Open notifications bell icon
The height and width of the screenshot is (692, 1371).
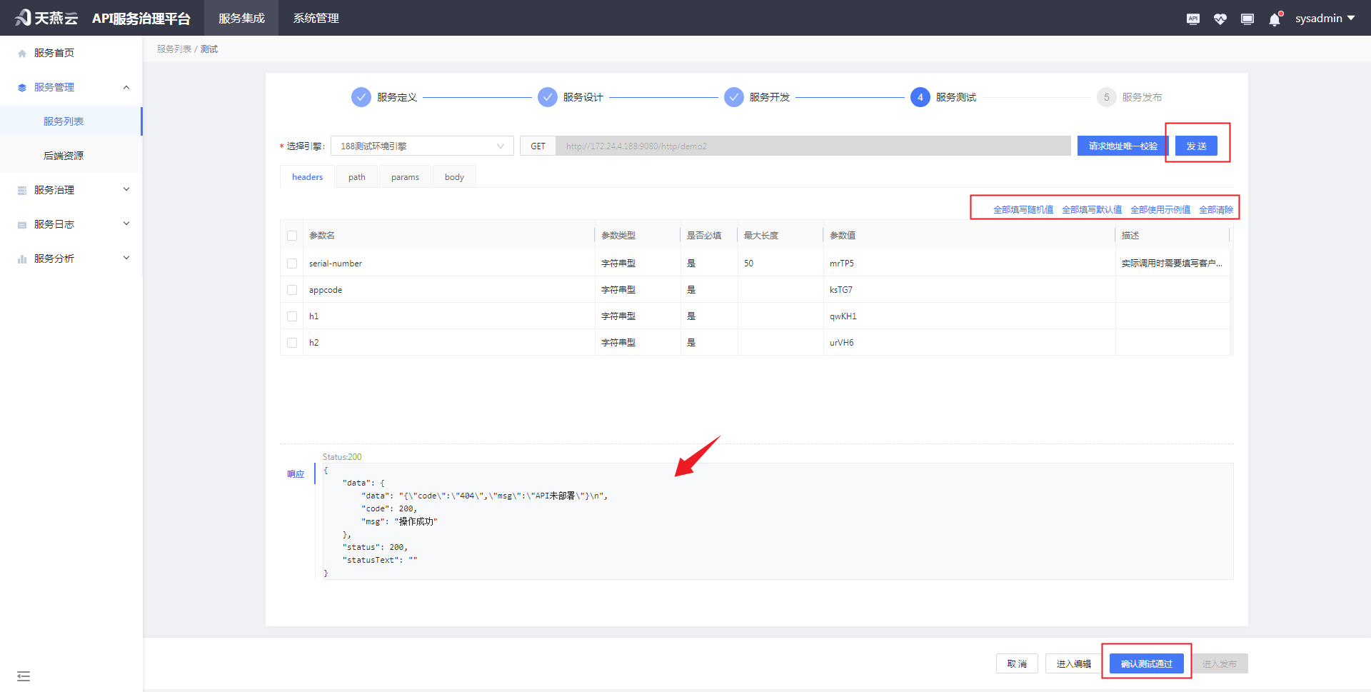click(x=1275, y=19)
